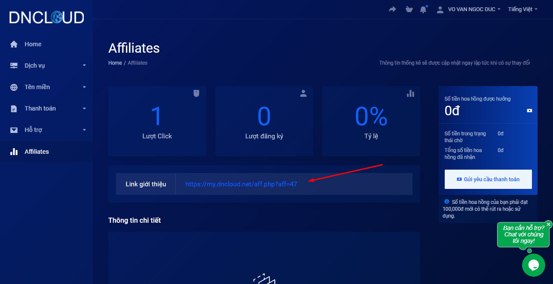Open the shopping basket icon
This screenshot has width=553, height=284.
pos(409,9)
